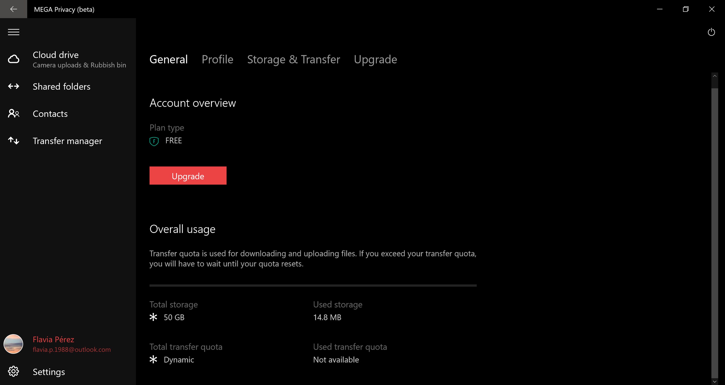Click the overall usage progress bar
The image size is (725, 385).
[313, 285]
